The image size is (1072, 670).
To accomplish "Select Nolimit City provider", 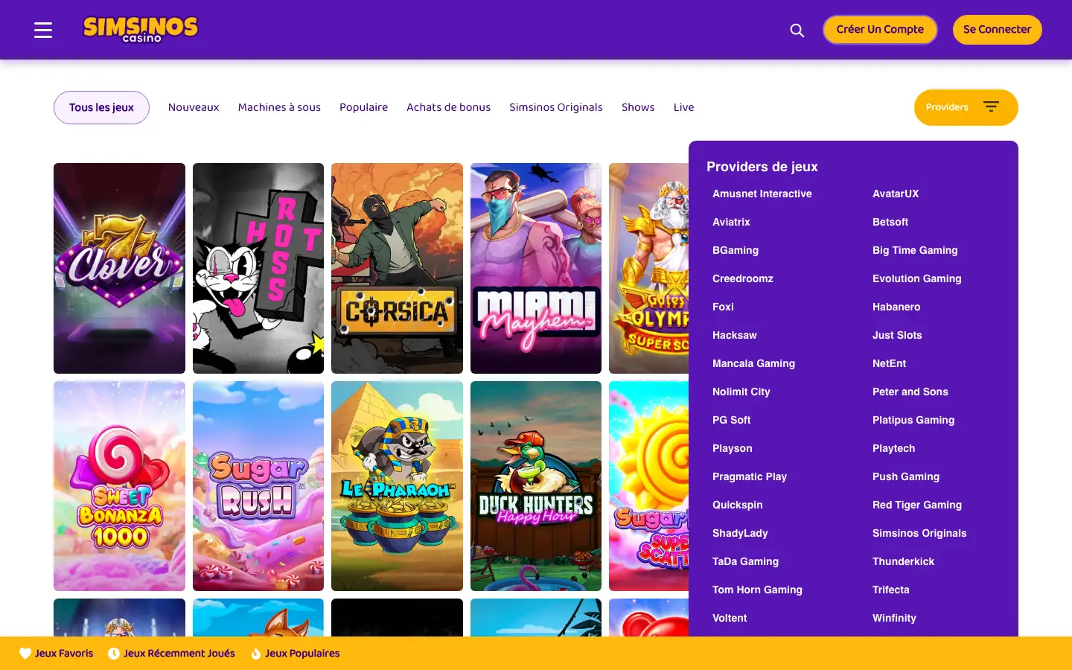I will point(741,392).
